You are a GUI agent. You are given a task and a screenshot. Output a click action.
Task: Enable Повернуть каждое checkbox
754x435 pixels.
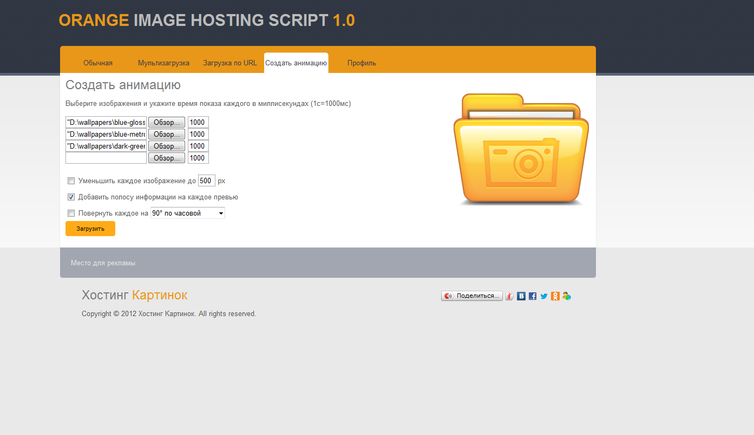tap(71, 213)
